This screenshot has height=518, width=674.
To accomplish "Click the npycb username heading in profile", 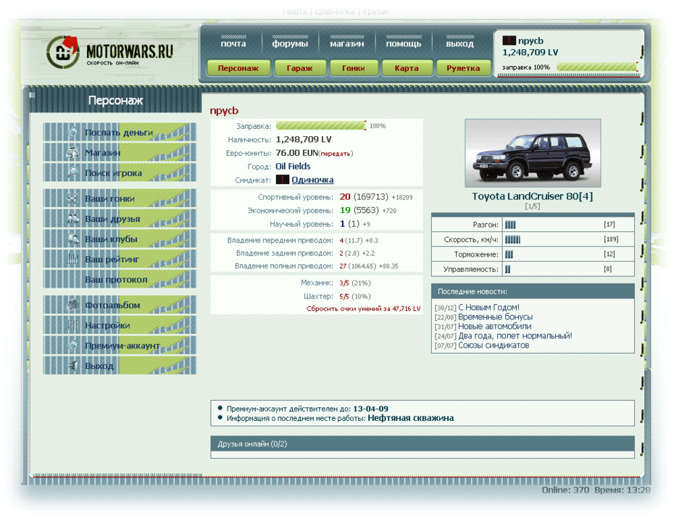I will (224, 111).
